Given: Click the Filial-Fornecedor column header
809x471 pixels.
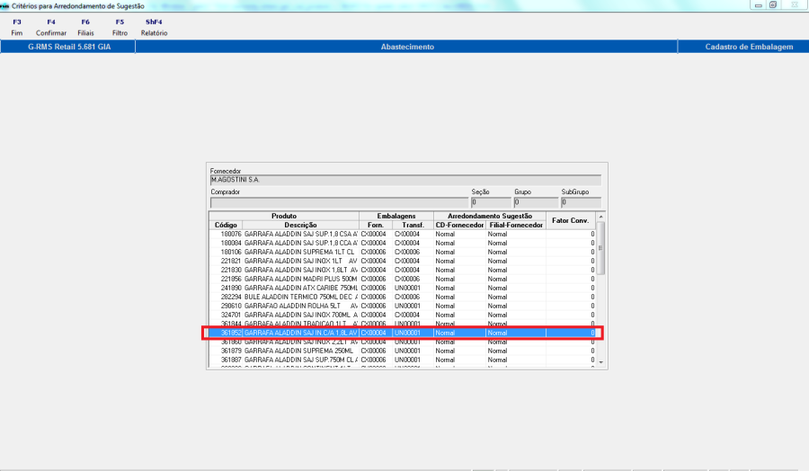Looking at the screenshot, I should pos(516,225).
